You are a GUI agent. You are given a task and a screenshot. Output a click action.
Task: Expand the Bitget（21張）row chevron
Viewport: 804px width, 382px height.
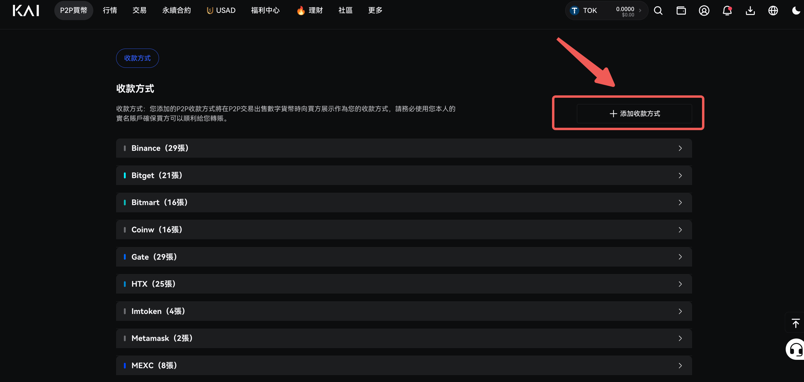click(x=680, y=176)
